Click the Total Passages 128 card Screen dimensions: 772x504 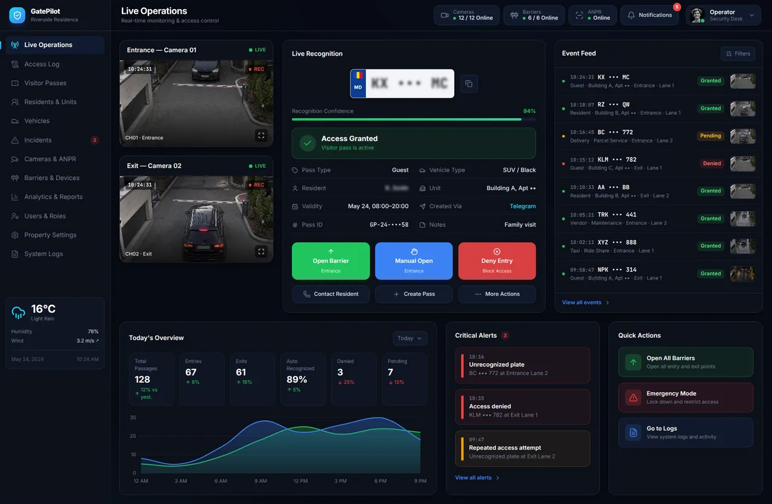point(151,379)
